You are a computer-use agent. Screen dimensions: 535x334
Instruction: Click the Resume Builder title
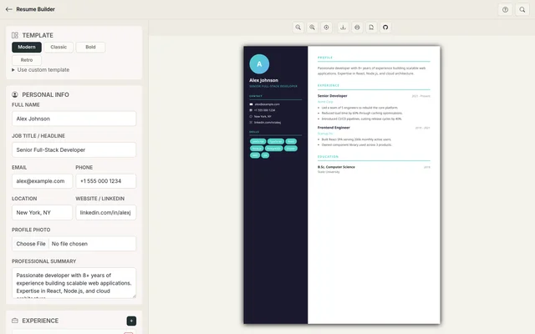coord(35,9)
